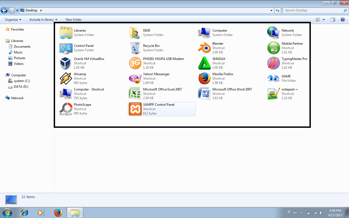The height and width of the screenshot is (218, 349).
Task: Expand the view options dropdown arrow
Action: pyautogui.click(x=324, y=20)
